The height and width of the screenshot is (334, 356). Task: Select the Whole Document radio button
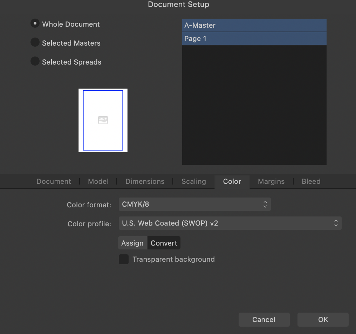coord(35,24)
